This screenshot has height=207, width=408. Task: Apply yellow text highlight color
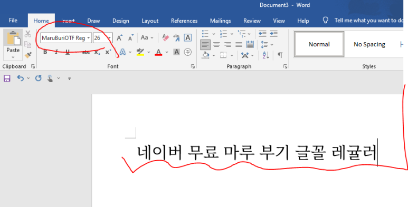140,52
